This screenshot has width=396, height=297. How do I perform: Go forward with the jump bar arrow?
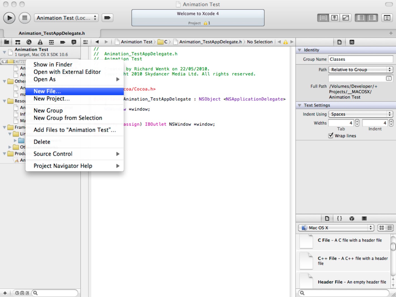pos(106,42)
